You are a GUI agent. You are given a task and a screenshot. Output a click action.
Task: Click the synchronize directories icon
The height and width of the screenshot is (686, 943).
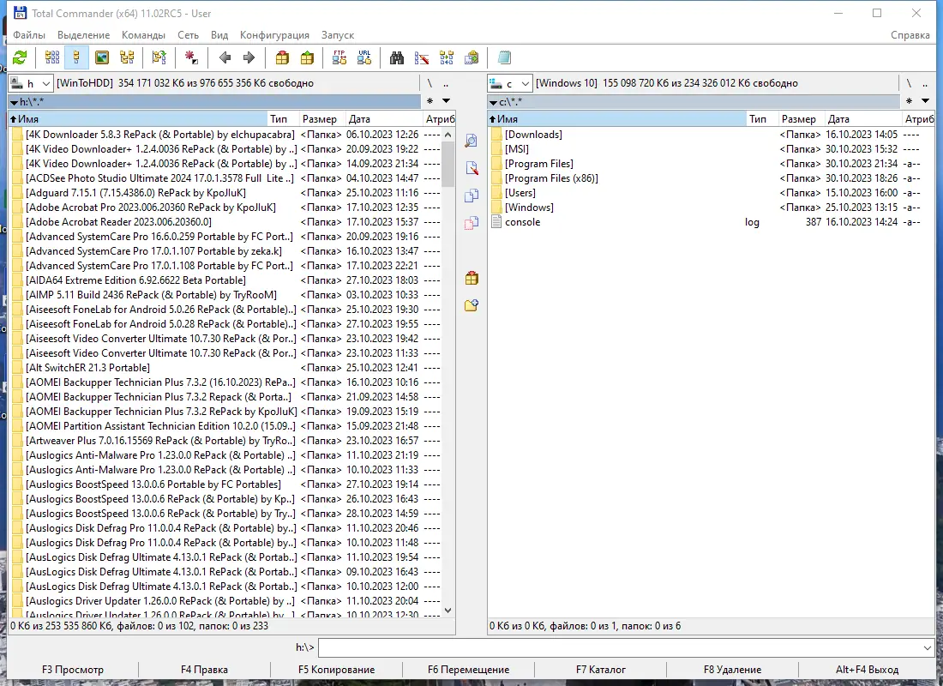[x=447, y=57]
